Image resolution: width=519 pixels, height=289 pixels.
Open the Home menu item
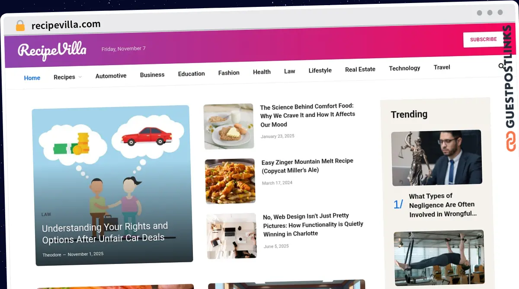click(32, 78)
